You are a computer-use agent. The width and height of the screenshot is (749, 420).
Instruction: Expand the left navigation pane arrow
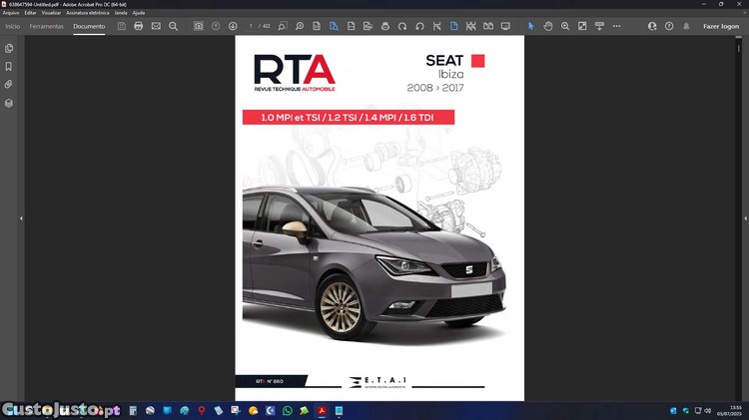tap(21, 218)
